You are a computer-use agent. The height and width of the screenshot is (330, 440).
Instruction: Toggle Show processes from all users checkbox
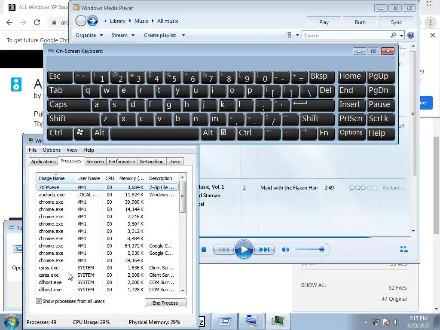point(39,301)
